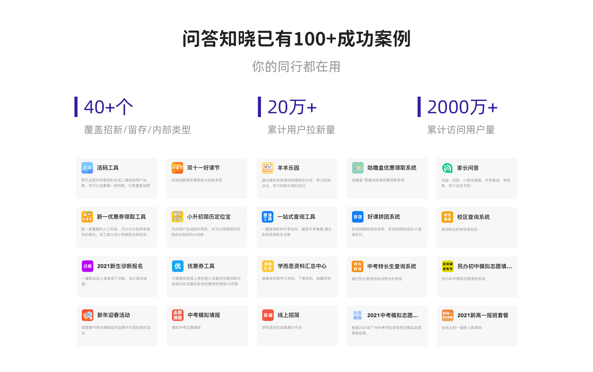
Task: Click the 新年迎春活动 red icon
Action: 87,315
